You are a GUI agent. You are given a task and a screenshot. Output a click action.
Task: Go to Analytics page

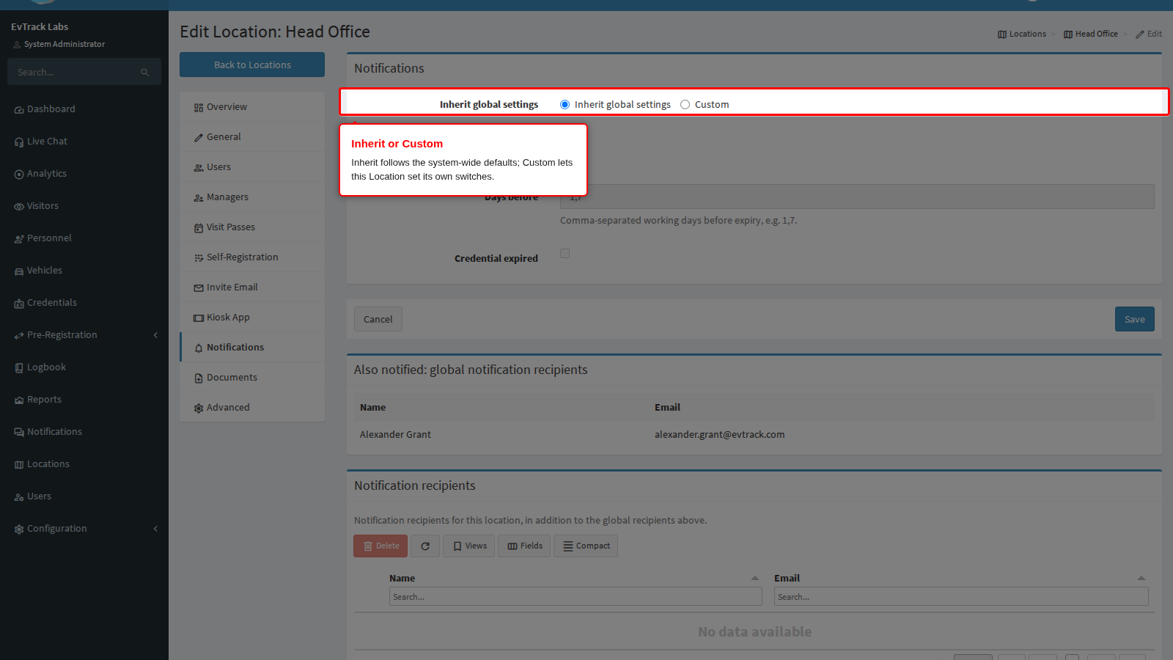tap(40, 174)
